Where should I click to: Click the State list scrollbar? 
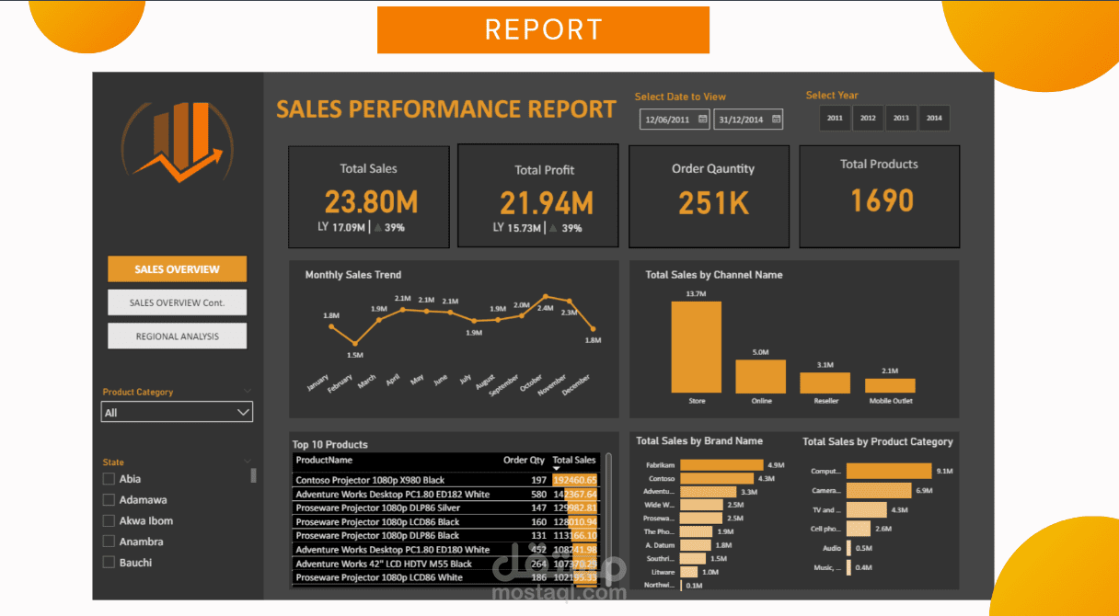pyautogui.click(x=252, y=475)
